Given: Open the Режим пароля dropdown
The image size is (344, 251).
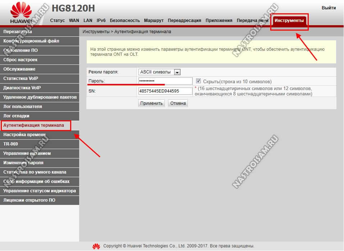Looking at the screenshot, I should [159, 72].
